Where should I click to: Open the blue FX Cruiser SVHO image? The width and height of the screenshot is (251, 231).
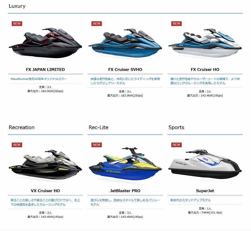point(125,43)
